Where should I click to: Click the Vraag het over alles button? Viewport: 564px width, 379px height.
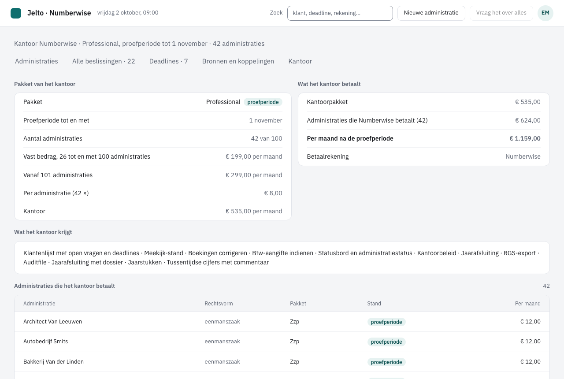click(x=501, y=13)
